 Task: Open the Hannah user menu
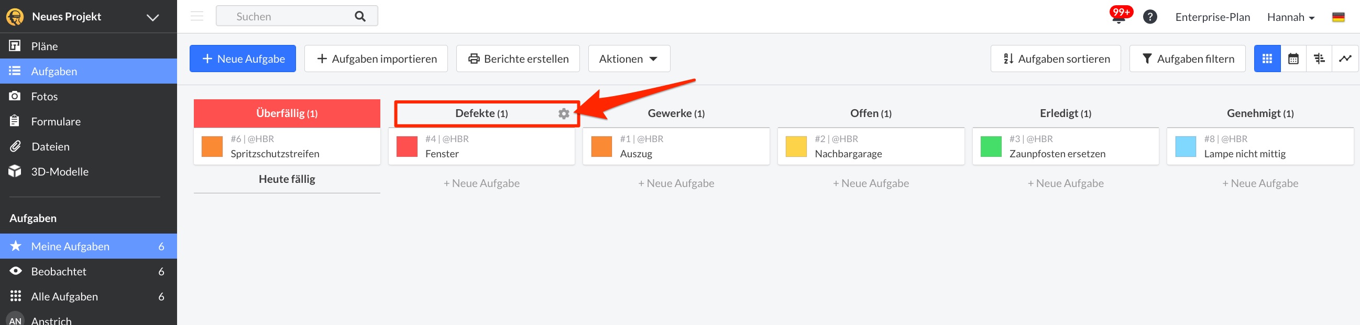tap(1290, 17)
